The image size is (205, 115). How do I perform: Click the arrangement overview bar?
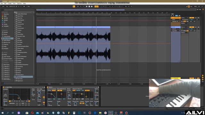116,10
